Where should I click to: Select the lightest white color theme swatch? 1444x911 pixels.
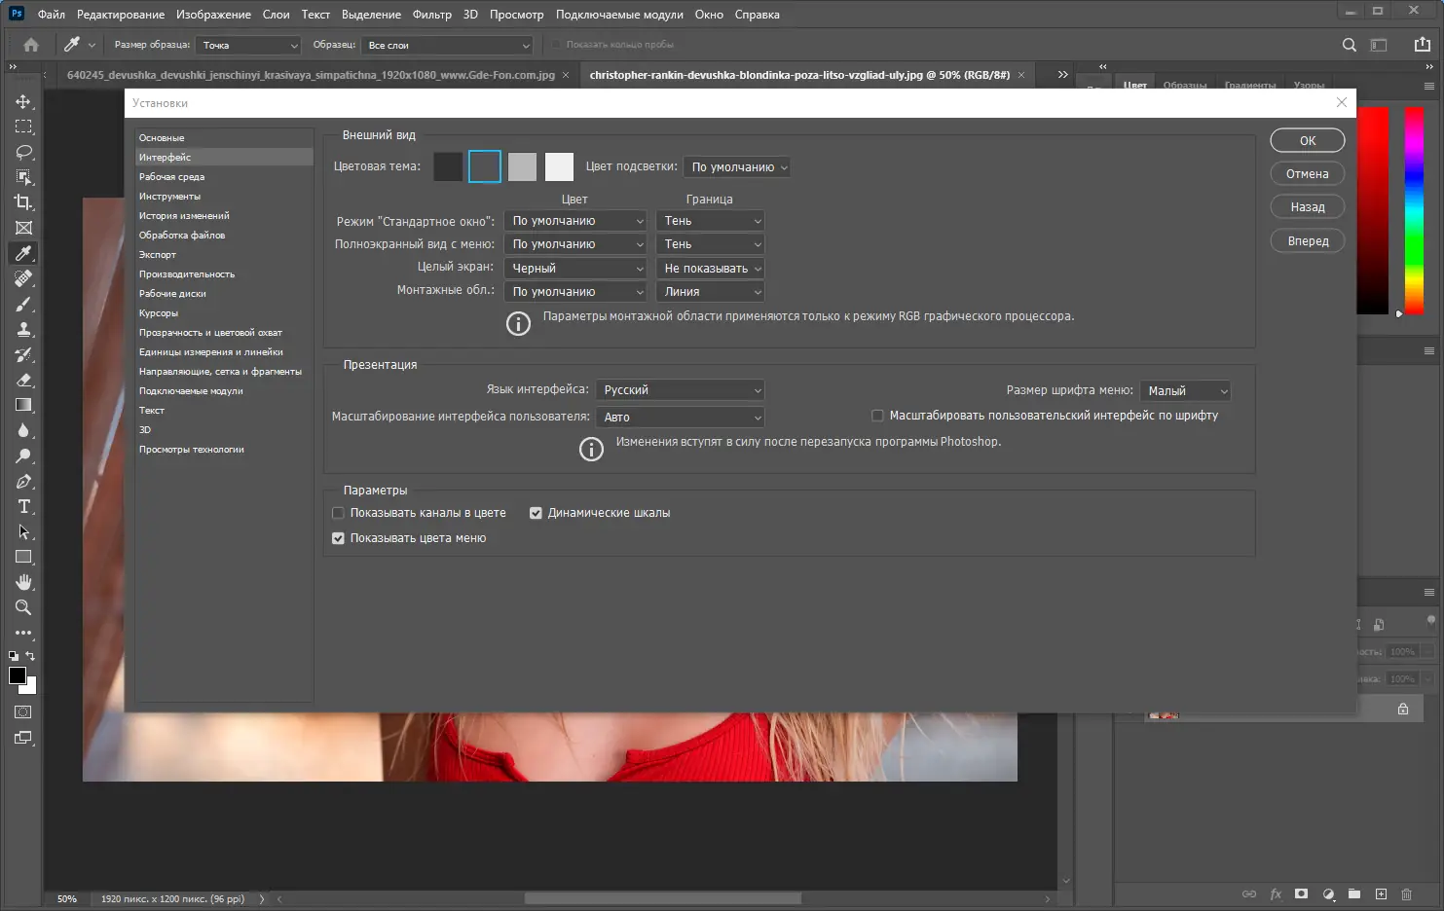(559, 166)
